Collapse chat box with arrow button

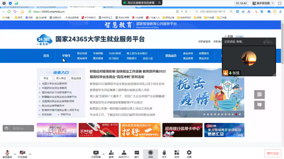click(30, 128)
